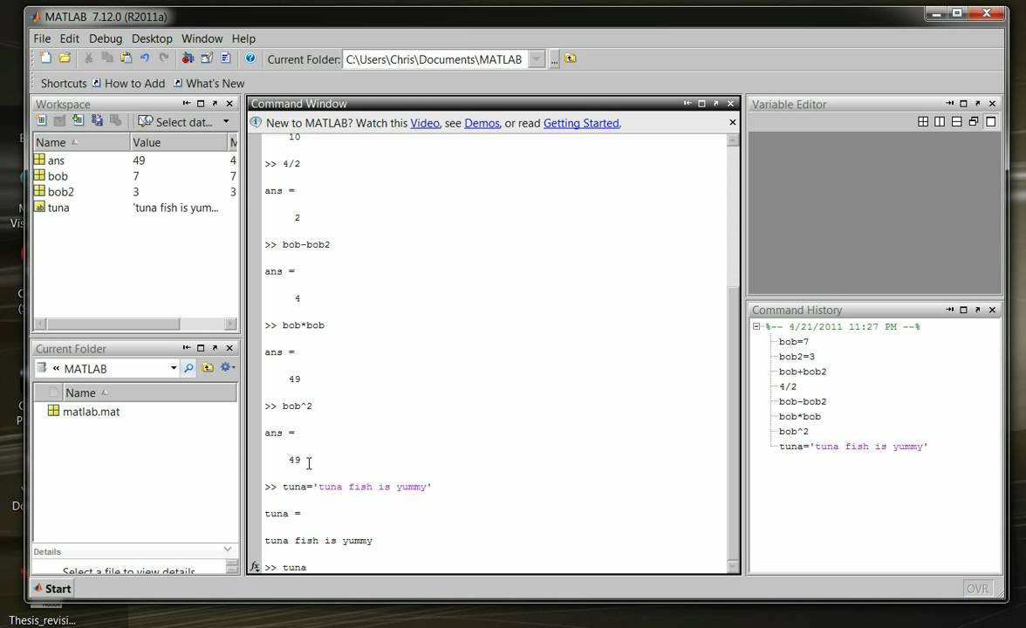Click the Copy icon in toolbar

[x=106, y=58]
